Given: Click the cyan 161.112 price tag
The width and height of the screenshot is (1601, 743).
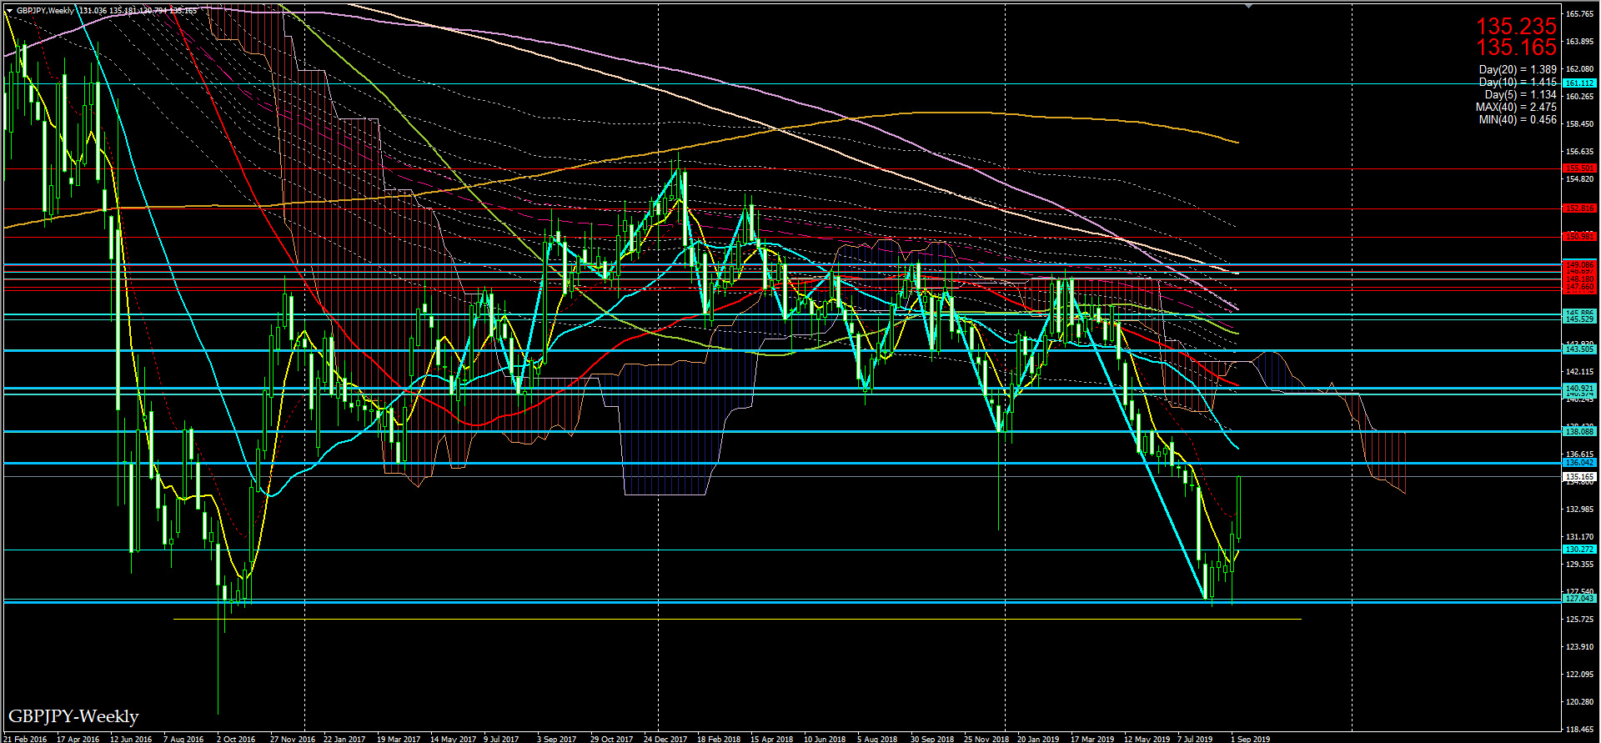Looking at the screenshot, I should click(1580, 83).
